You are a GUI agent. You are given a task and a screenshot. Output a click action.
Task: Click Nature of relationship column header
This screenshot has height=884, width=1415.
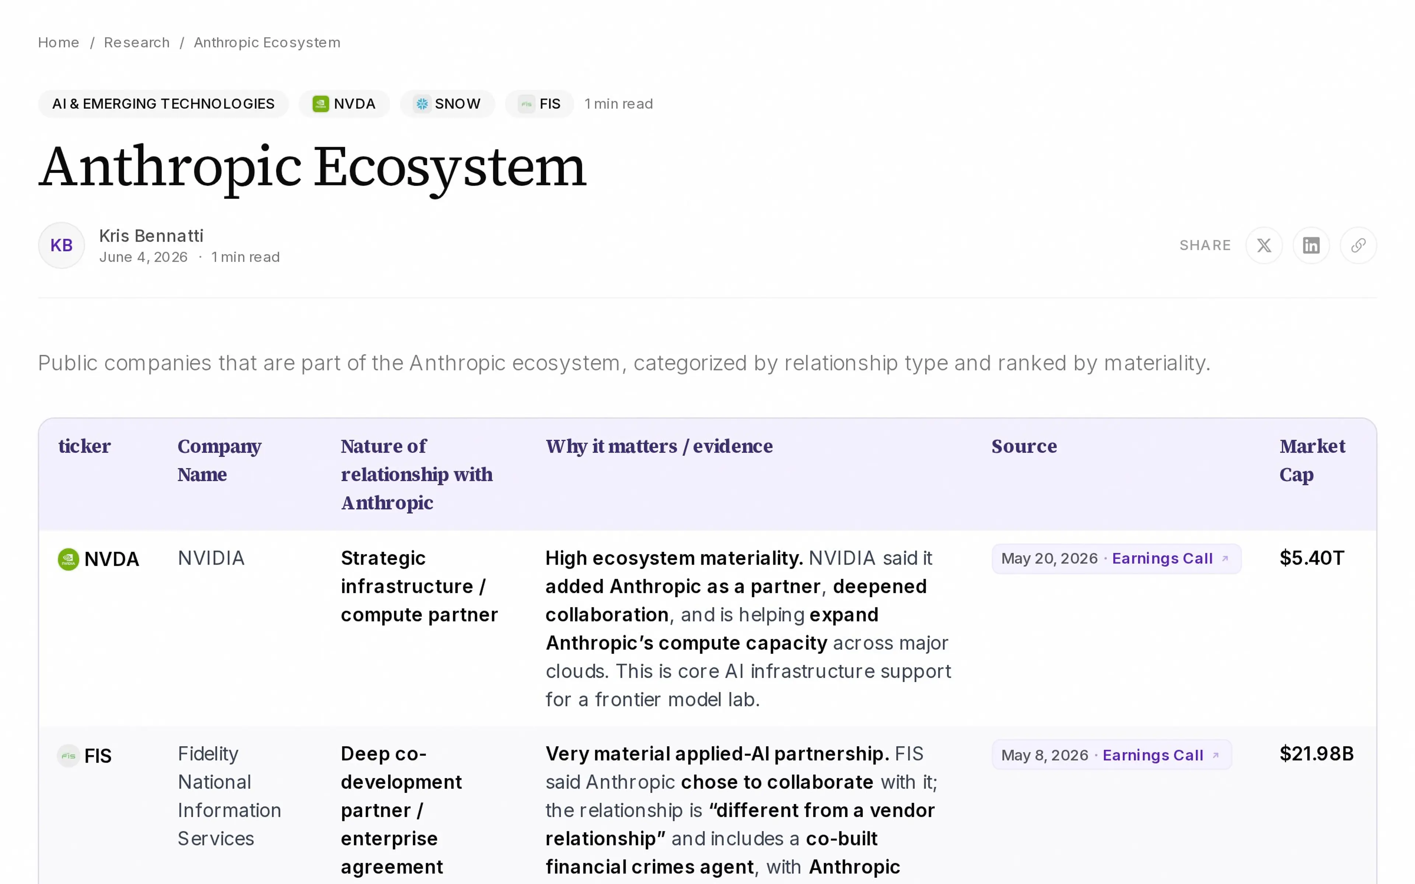pos(417,474)
